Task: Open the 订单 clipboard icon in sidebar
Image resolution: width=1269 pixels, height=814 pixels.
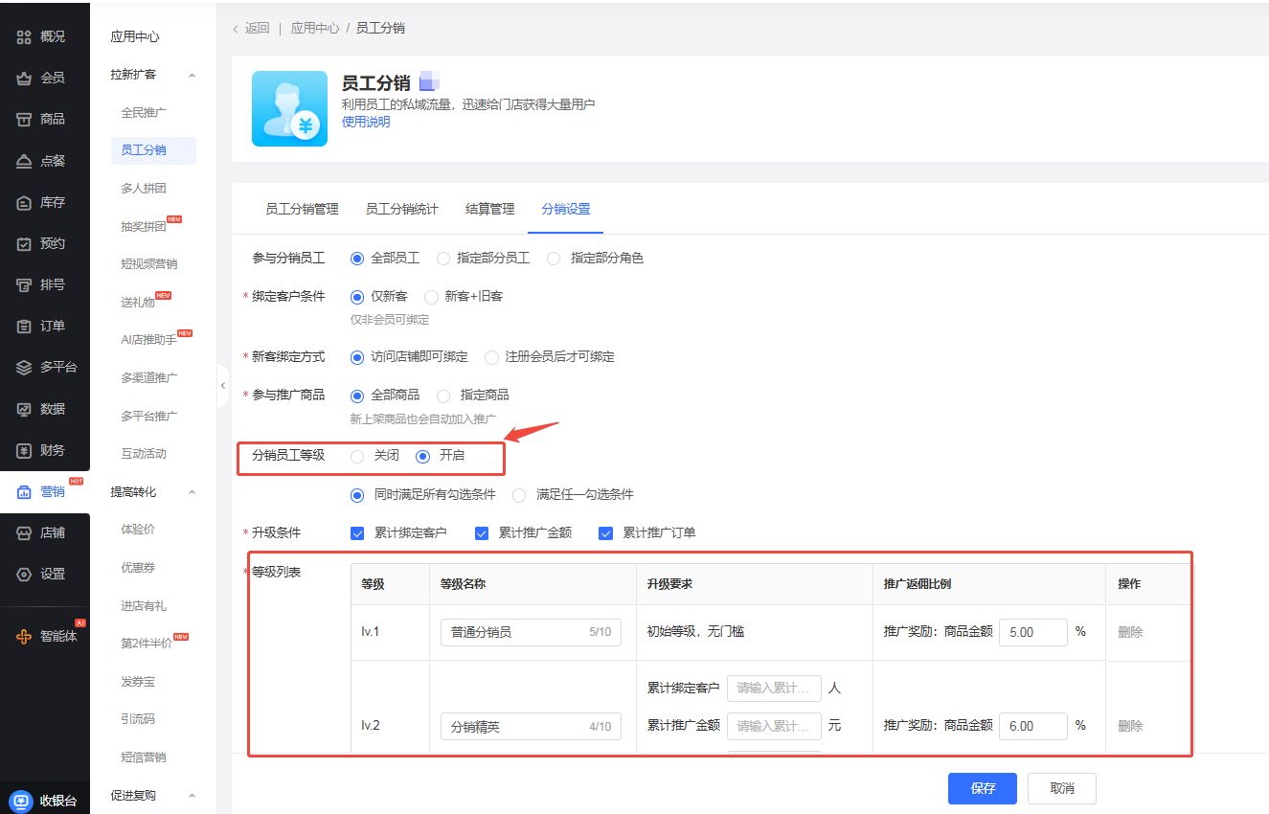Action: click(25, 326)
